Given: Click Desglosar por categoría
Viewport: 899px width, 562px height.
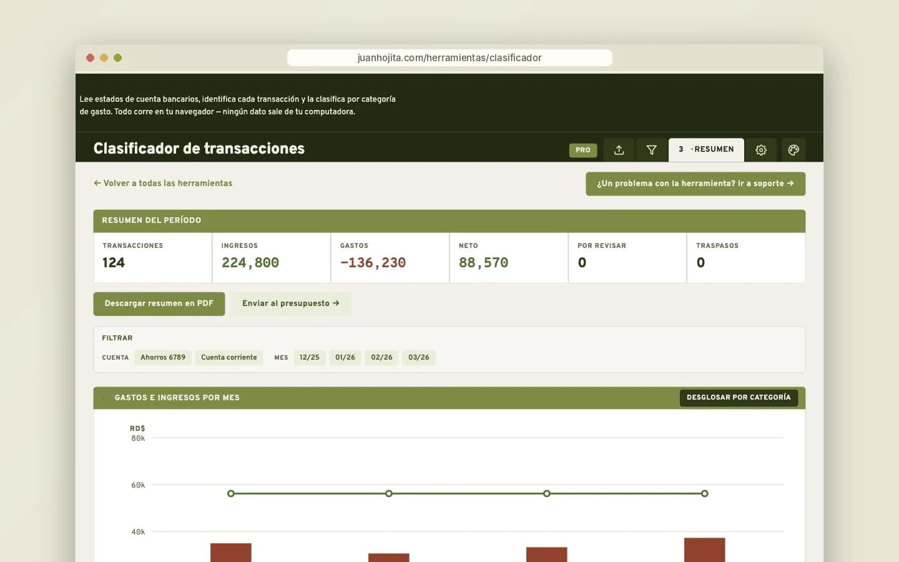Looking at the screenshot, I should point(739,398).
